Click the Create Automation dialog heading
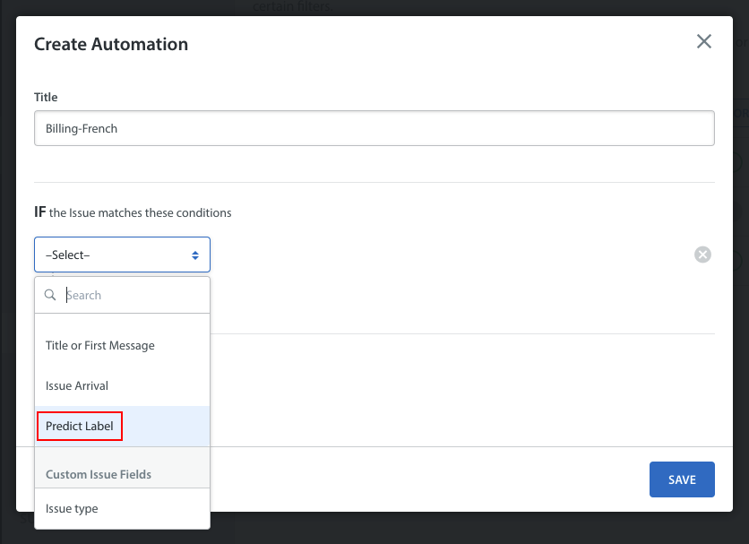 click(111, 44)
